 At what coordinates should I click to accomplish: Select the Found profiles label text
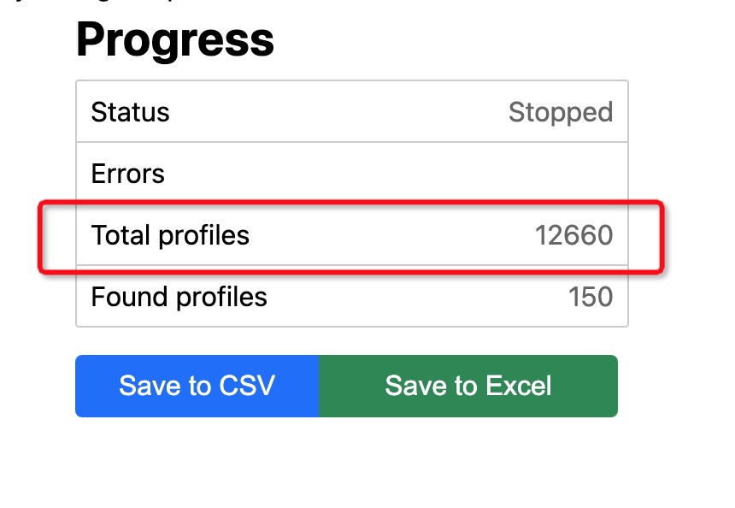point(179,297)
